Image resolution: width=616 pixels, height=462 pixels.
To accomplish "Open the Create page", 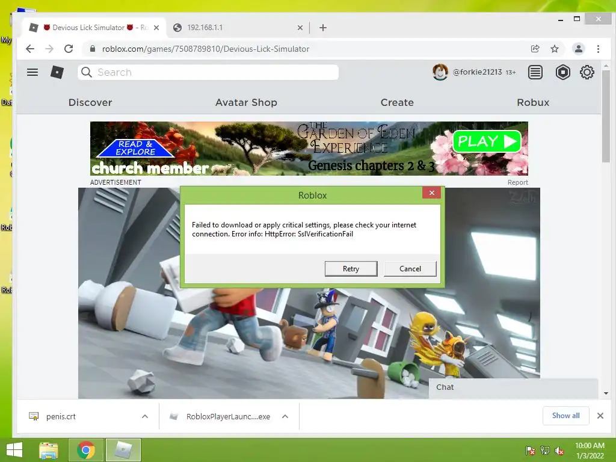I will click(x=397, y=102).
